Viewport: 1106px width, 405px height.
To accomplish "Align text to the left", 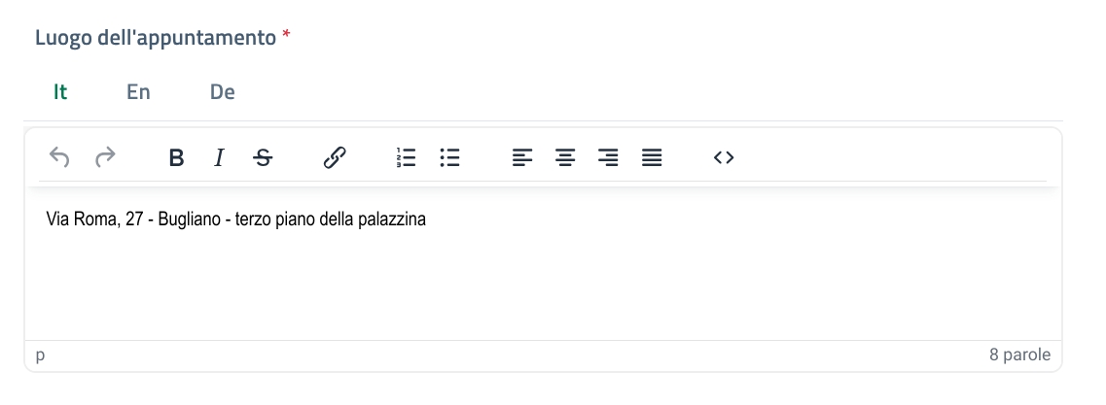I will [522, 157].
